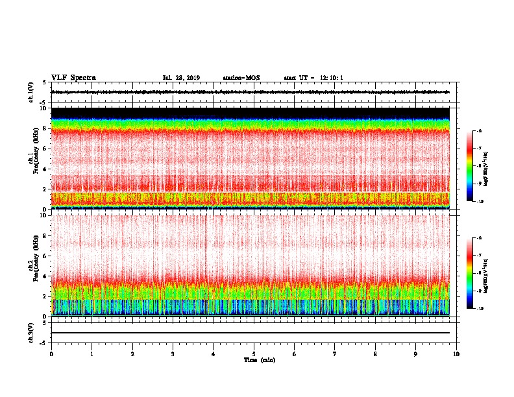Click the time axis tick label "2"

click(132, 354)
